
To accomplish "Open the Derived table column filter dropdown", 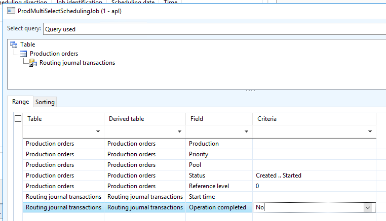I will coord(179,131).
